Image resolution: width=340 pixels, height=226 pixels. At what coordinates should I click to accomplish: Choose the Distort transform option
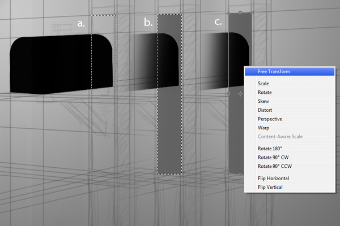click(x=290, y=110)
